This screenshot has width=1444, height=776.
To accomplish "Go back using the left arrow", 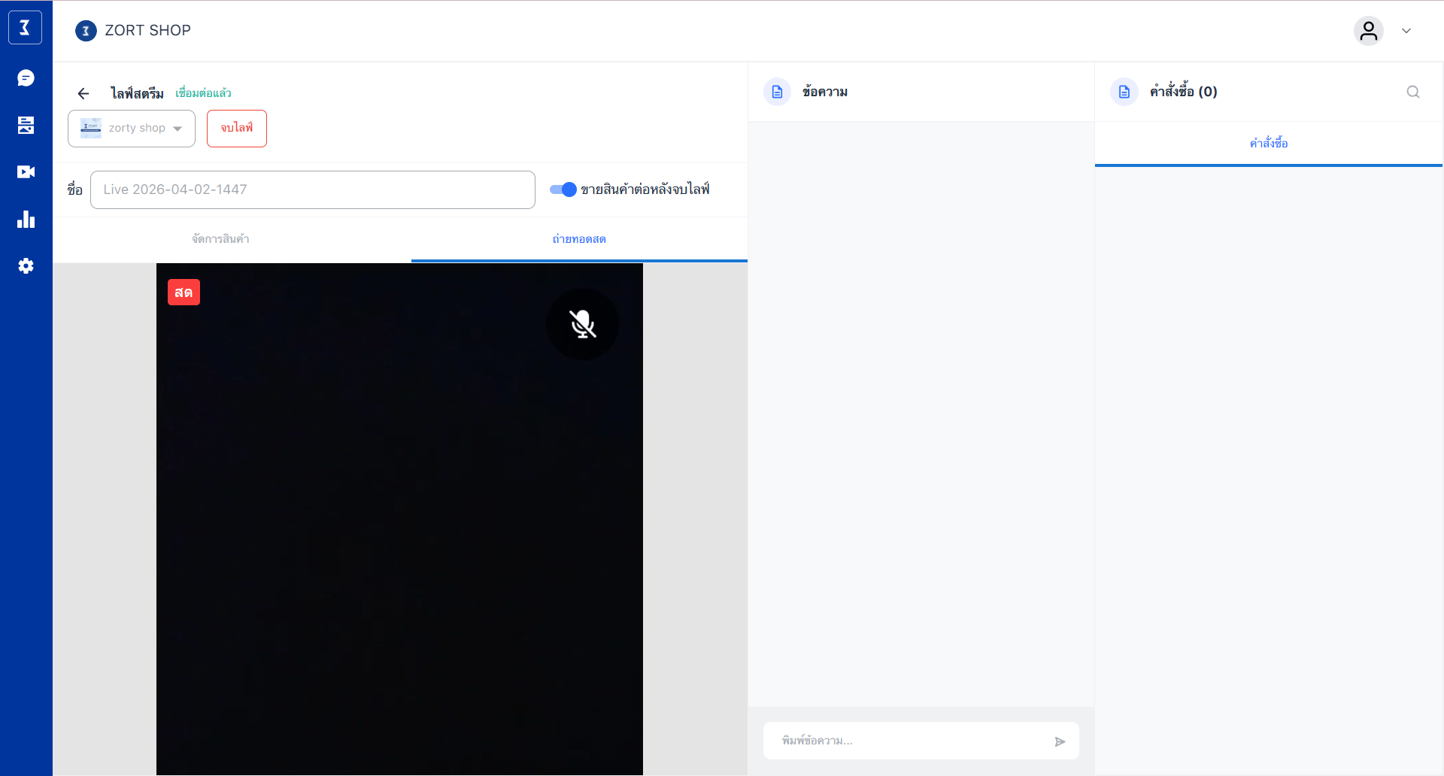I will point(83,93).
